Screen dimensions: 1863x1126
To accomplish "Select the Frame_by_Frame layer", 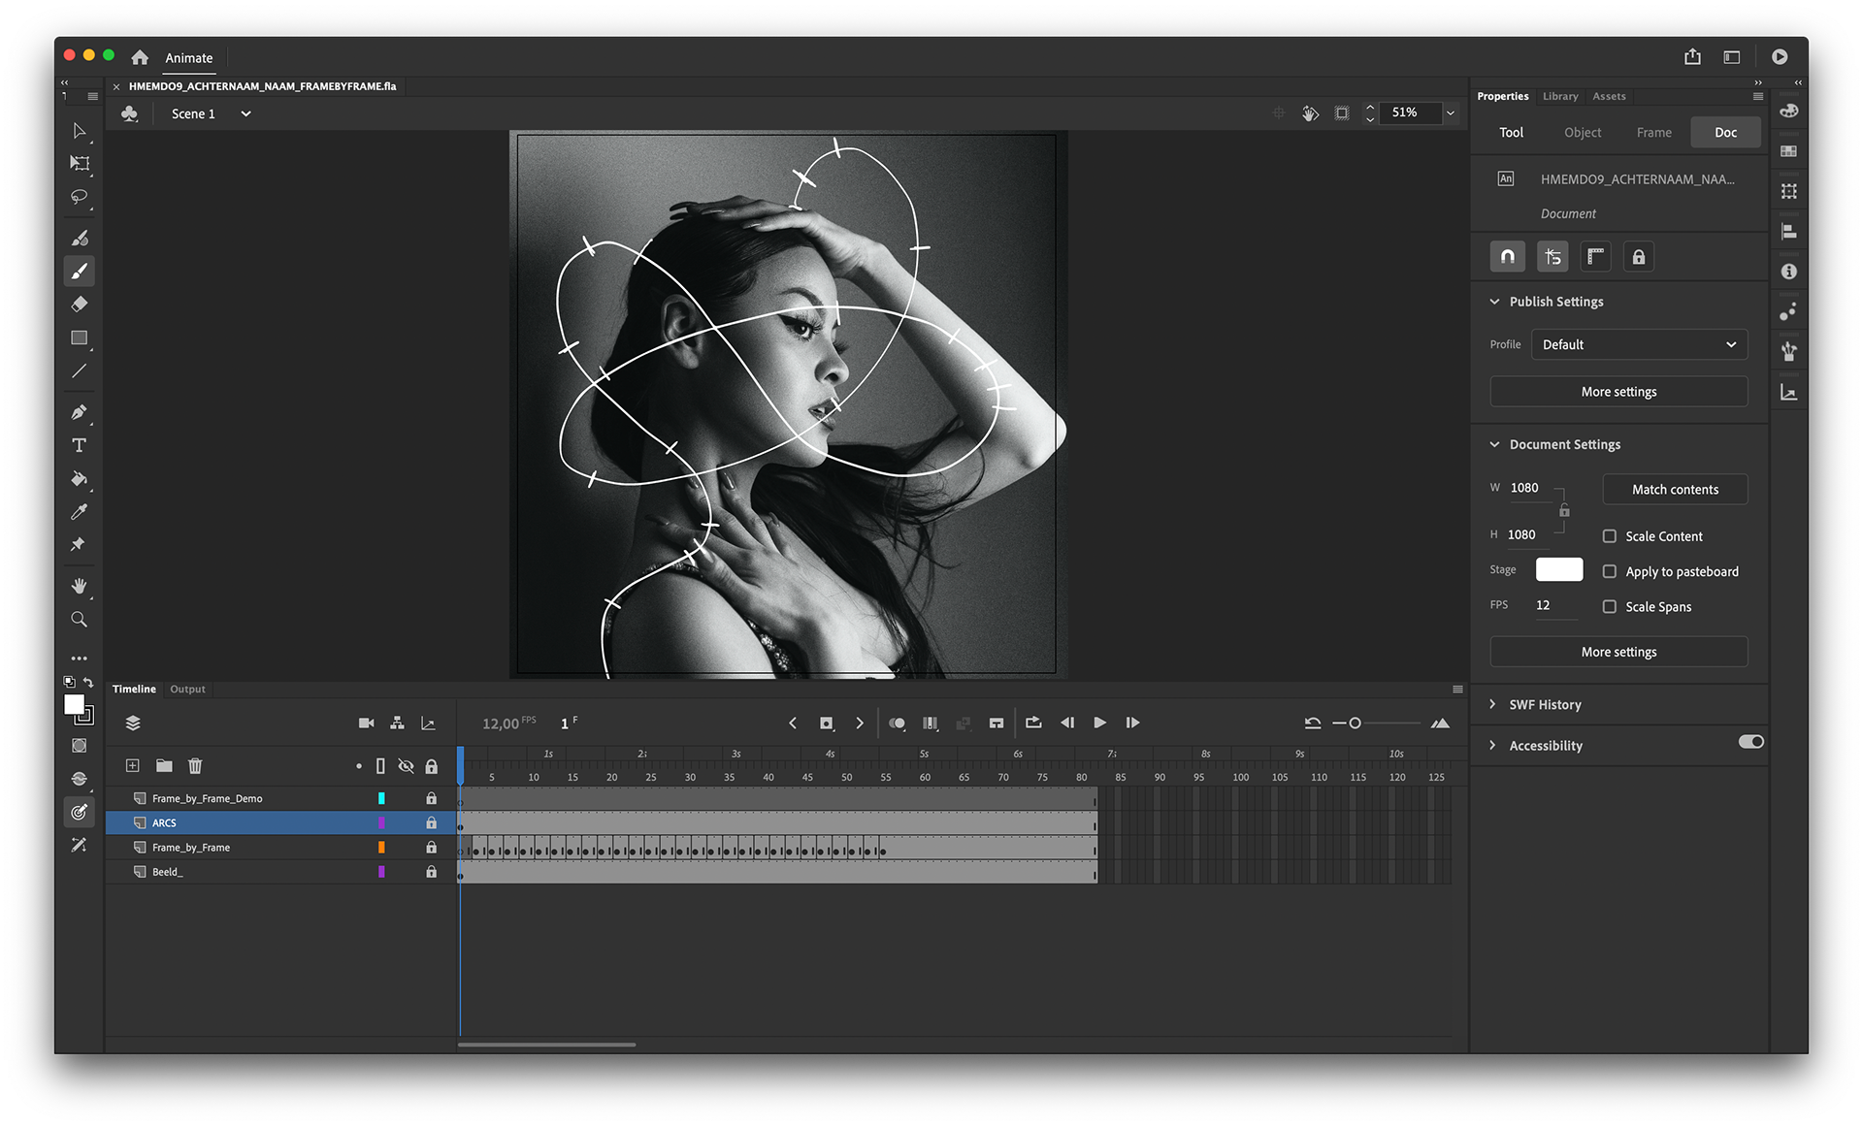I will pos(191,848).
